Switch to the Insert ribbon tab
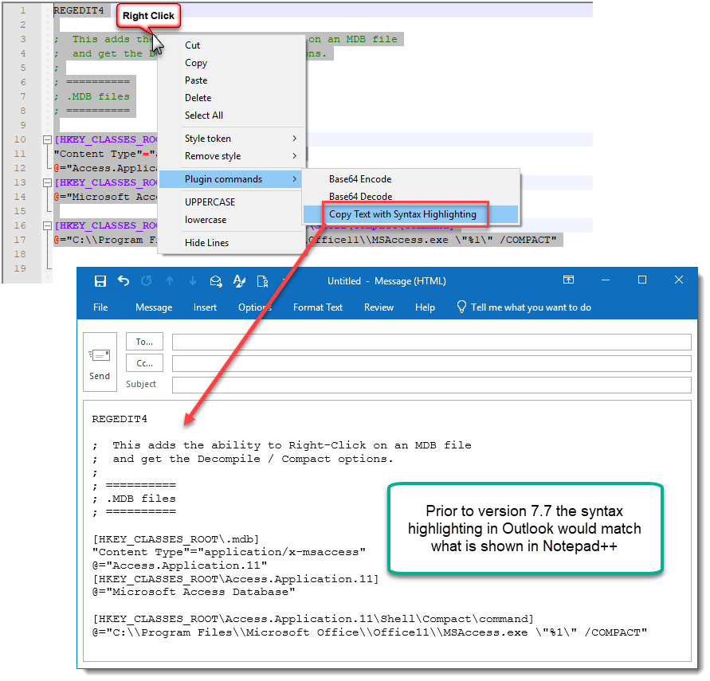 click(205, 307)
